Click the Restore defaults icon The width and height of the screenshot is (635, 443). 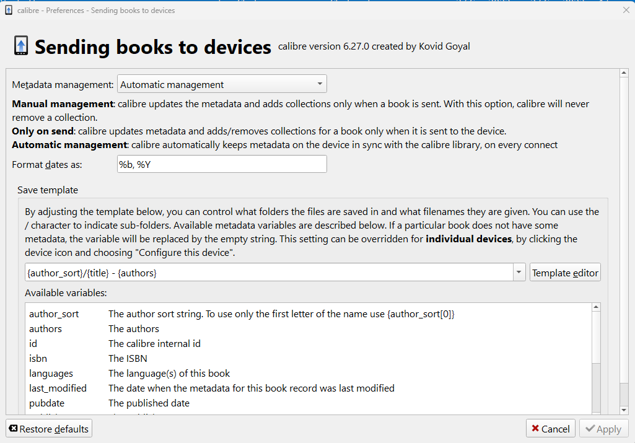[x=13, y=429]
